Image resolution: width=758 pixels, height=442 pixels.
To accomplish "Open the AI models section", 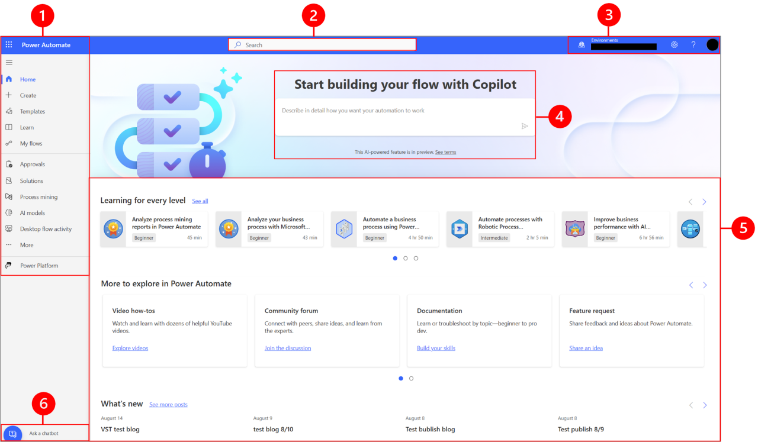I will point(31,212).
